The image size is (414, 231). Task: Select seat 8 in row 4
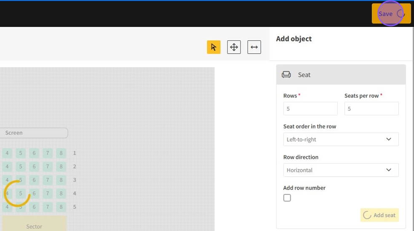coord(61,194)
